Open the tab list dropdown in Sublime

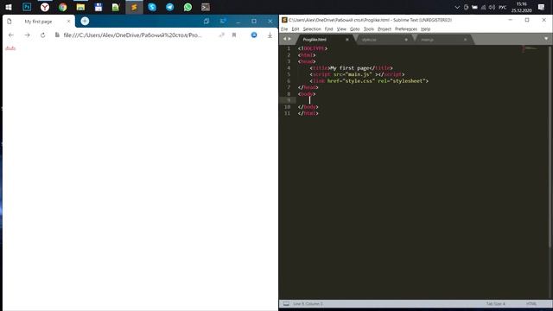pyautogui.click(x=546, y=39)
